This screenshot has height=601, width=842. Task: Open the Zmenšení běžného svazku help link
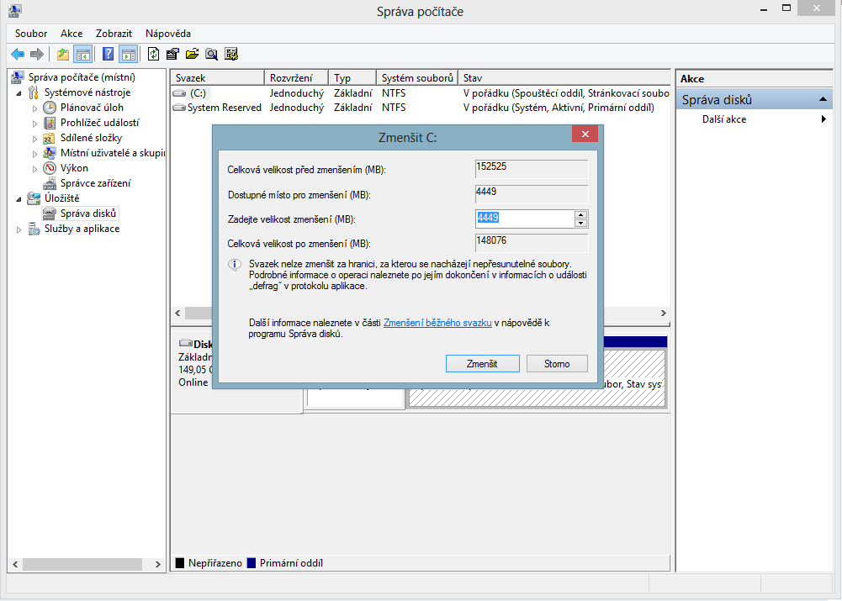point(437,323)
